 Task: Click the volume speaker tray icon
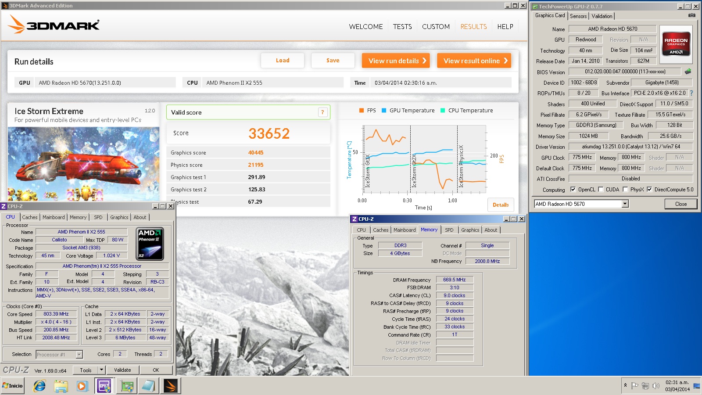[x=656, y=386]
